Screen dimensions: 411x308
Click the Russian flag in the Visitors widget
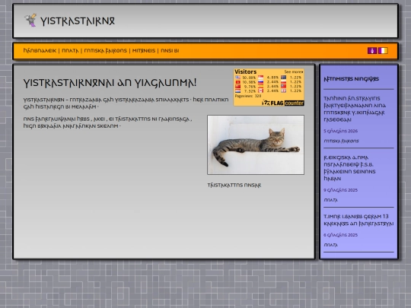coord(260,81)
